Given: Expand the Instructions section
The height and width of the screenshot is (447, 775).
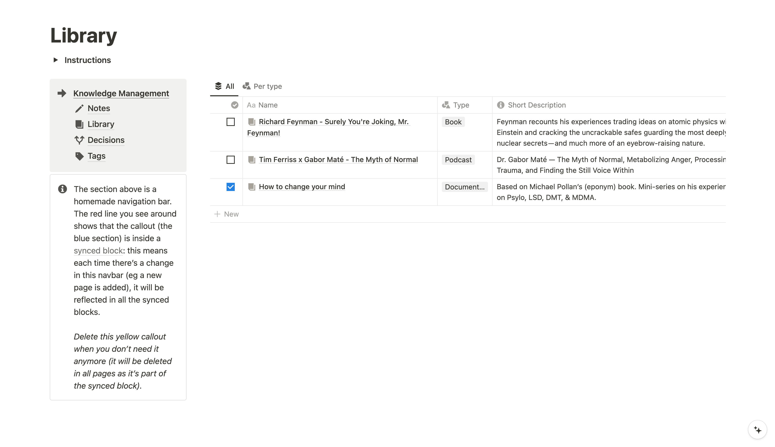Looking at the screenshot, I should click(55, 60).
